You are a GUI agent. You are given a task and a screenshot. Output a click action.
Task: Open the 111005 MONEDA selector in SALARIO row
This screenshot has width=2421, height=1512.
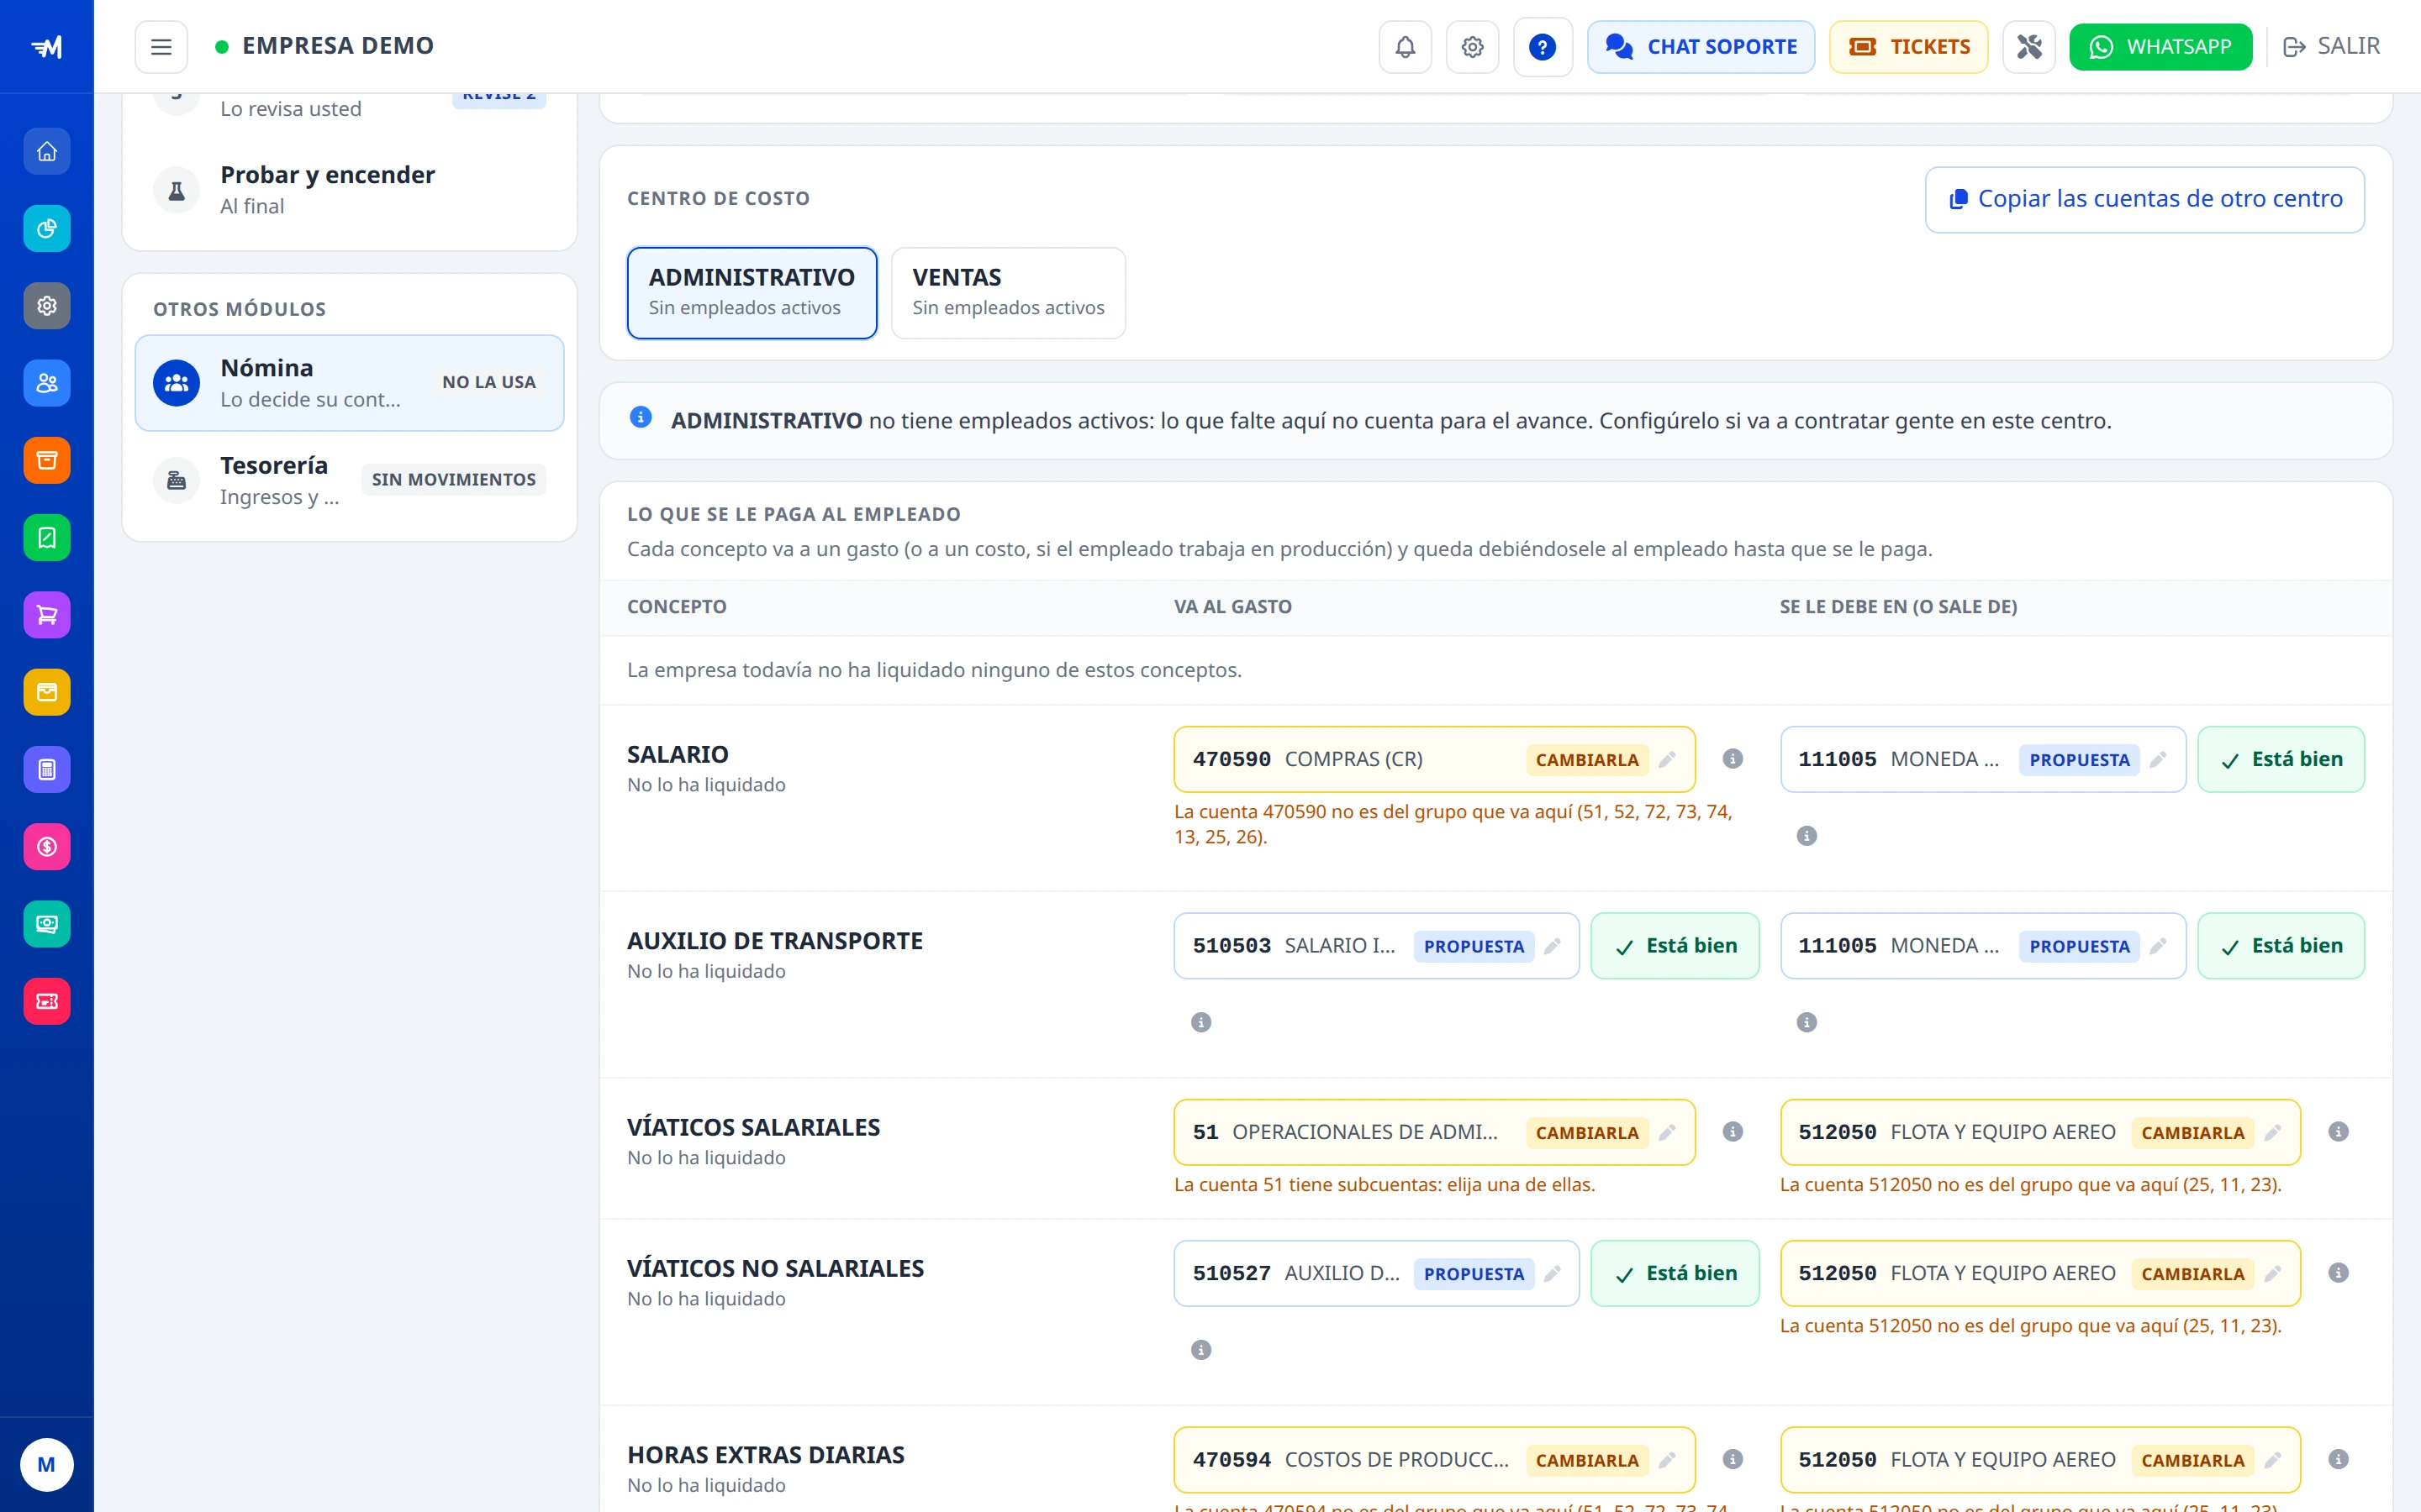point(1982,760)
